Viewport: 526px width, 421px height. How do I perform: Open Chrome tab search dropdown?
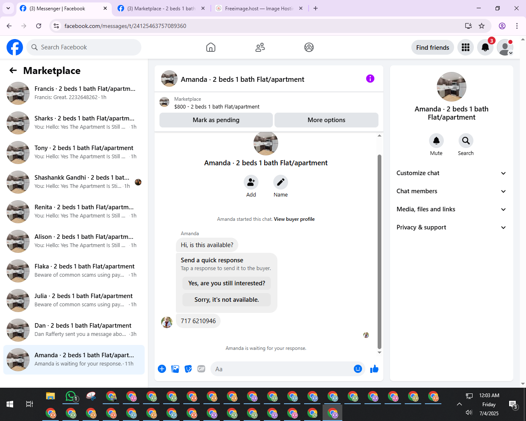[x=8, y=8]
